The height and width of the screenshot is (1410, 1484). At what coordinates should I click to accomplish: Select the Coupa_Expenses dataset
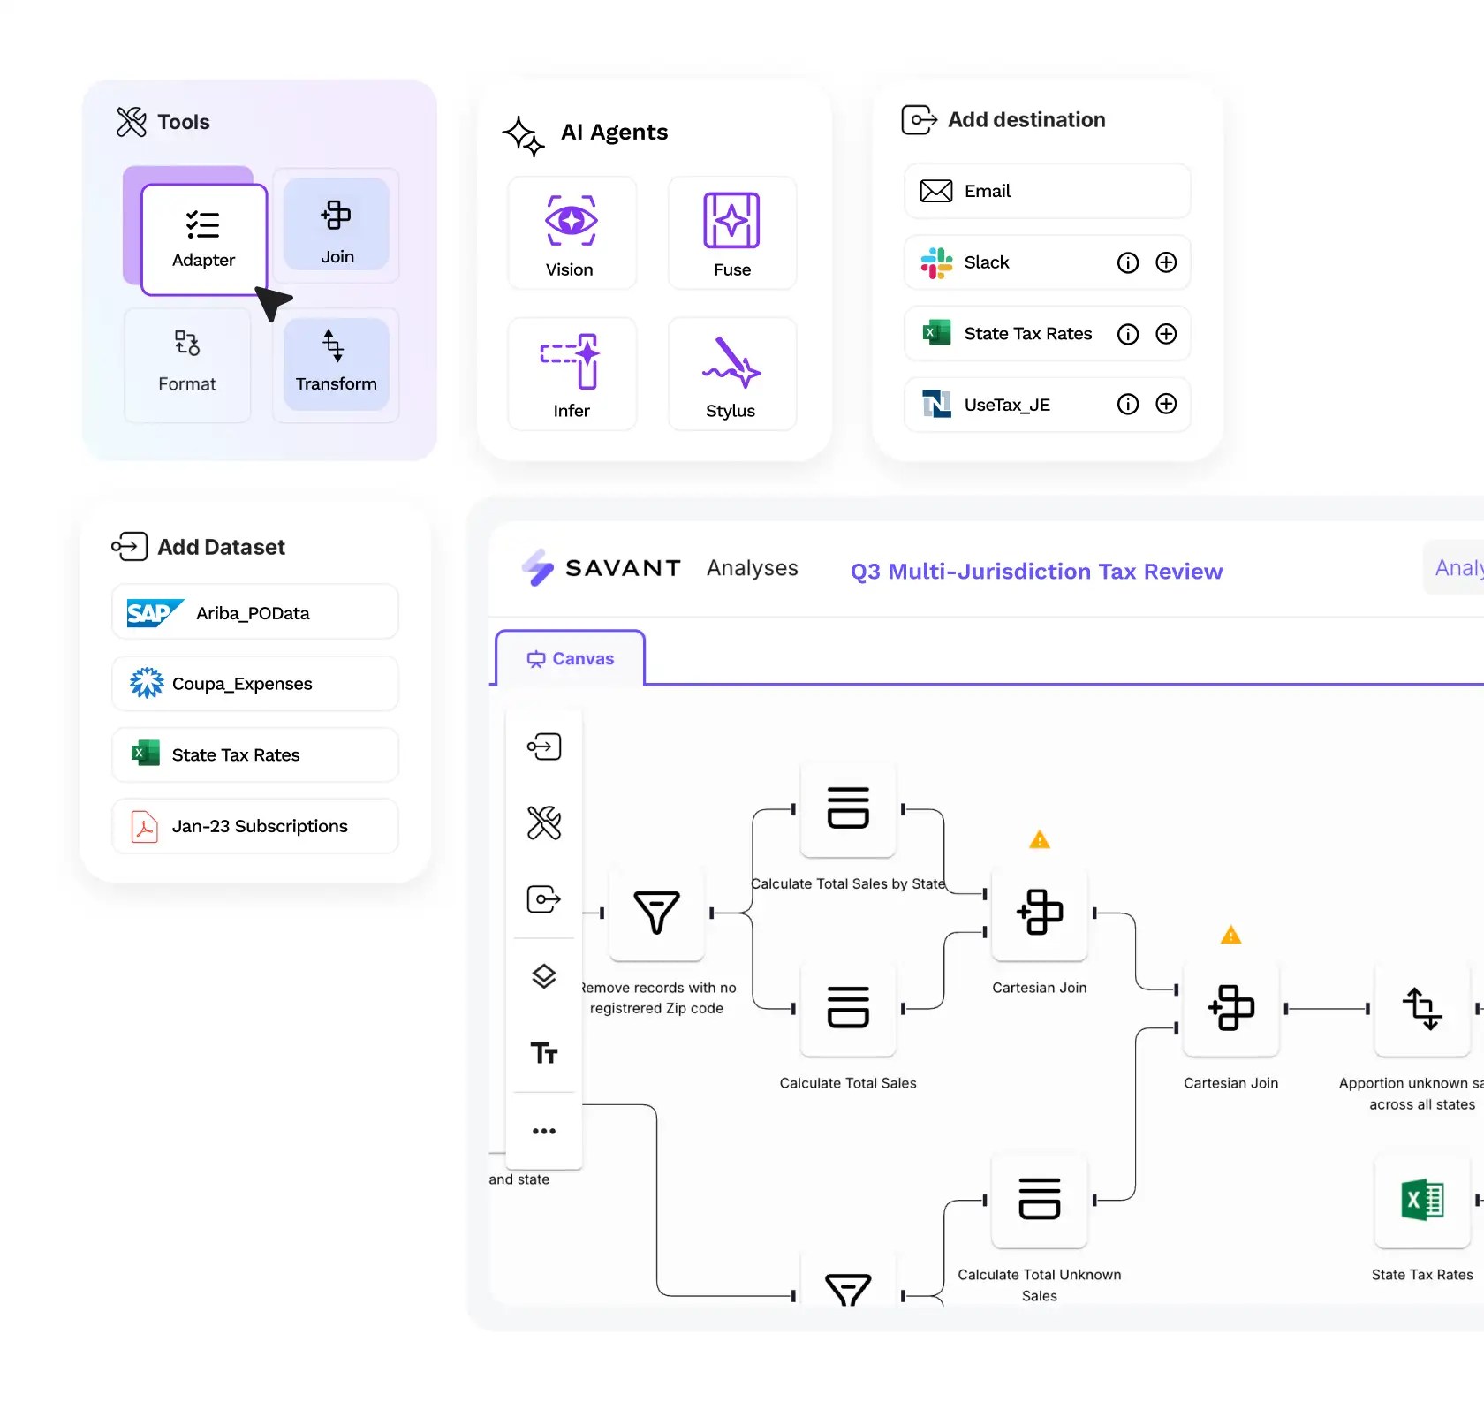click(x=254, y=683)
